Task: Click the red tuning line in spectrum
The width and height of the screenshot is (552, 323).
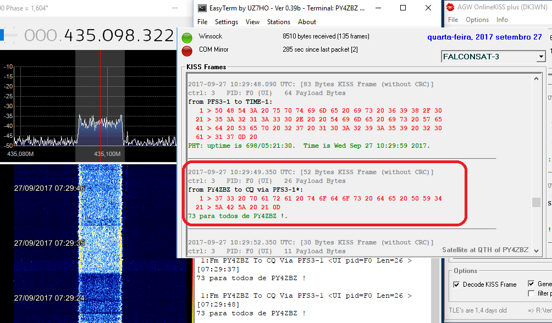Action: (x=100, y=105)
